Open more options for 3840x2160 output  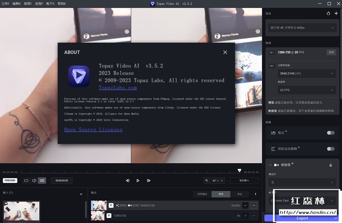pos(254,206)
